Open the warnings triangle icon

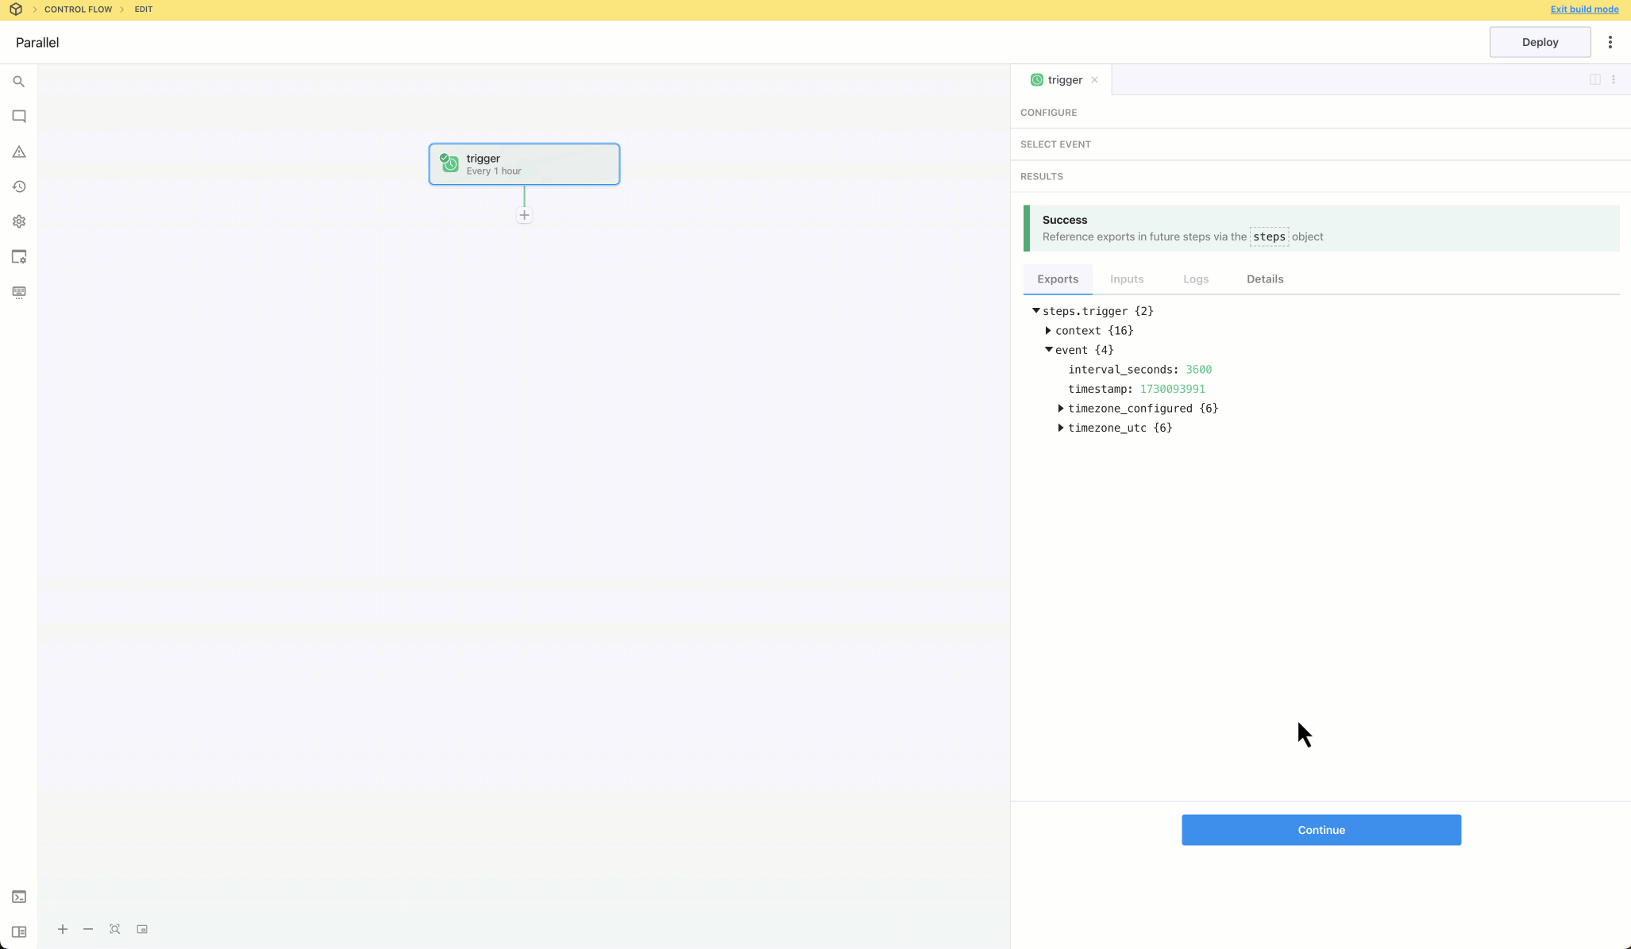coord(19,152)
